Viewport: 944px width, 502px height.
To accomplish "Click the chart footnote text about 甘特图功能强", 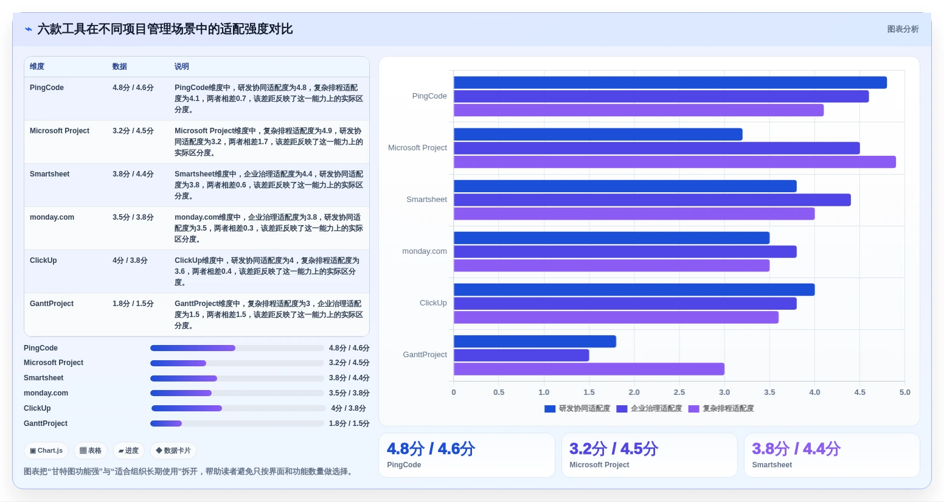I will [189, 472].
